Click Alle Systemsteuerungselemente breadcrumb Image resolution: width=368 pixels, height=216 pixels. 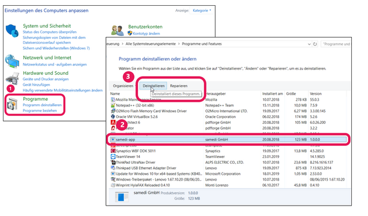tap(151, 44)
